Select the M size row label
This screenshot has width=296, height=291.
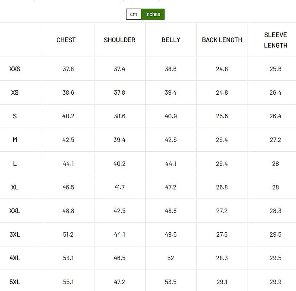(15, 140)
